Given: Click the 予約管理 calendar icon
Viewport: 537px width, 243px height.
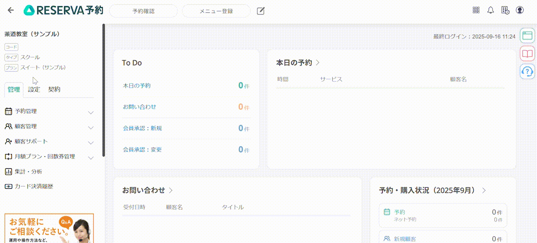Looking at the screenshot, I should click(x=8, y=111).
